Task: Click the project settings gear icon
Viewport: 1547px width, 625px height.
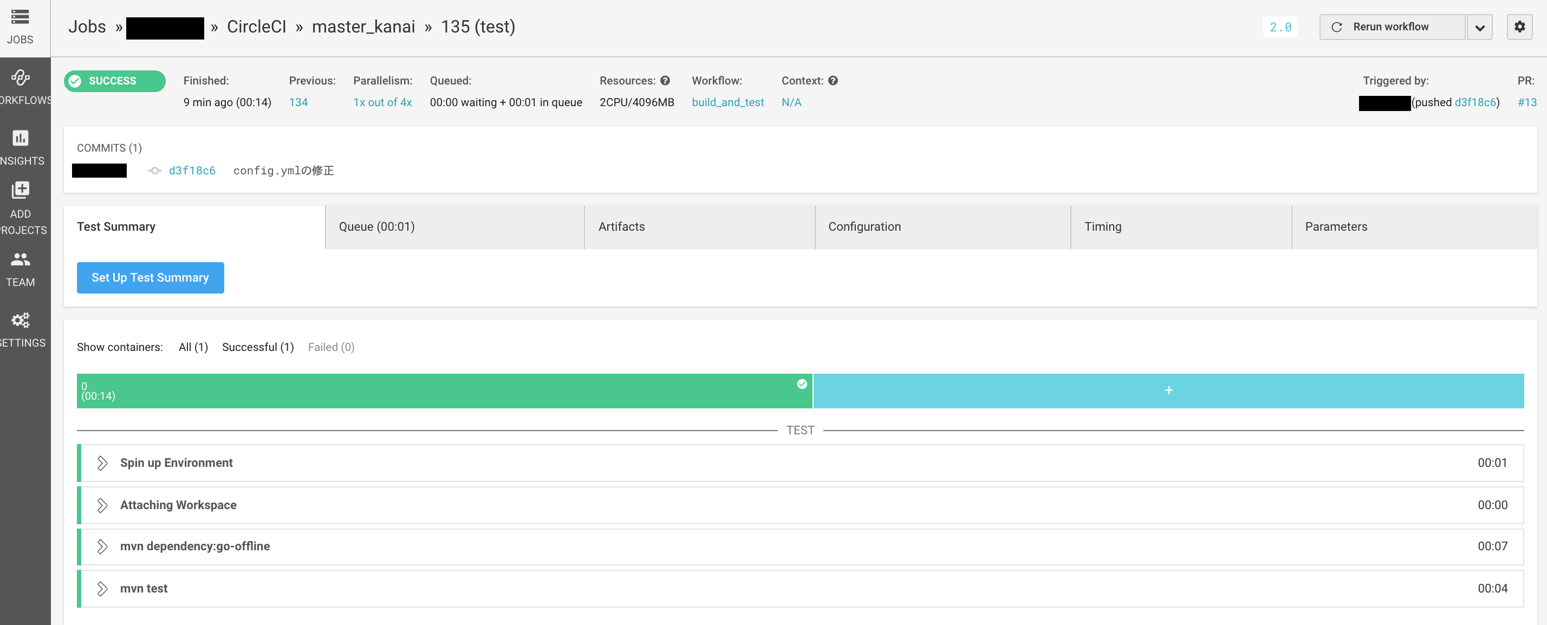Action: (x=1519, y=27)
